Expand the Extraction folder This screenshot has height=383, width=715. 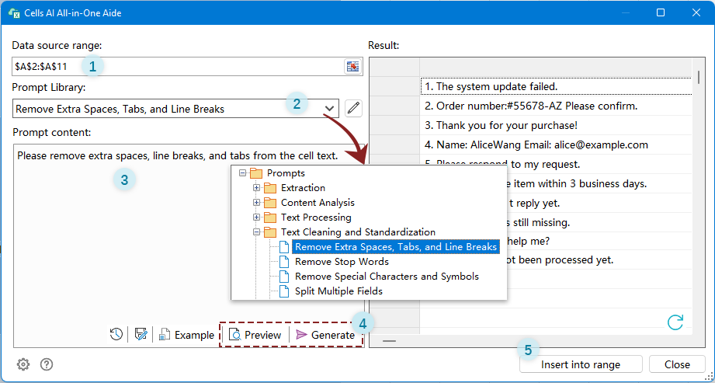pyautogui.click(x=257, y=188)
